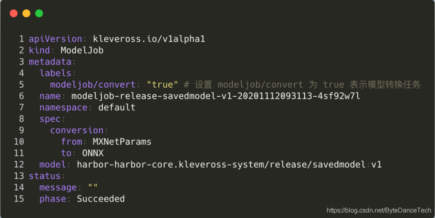Click the apiVersion key on line 1
435x218 pixels.
click(x=55, y=39)
